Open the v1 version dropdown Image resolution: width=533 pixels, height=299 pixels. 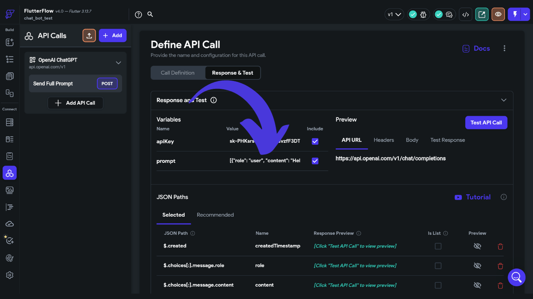[x=394, y=15]
